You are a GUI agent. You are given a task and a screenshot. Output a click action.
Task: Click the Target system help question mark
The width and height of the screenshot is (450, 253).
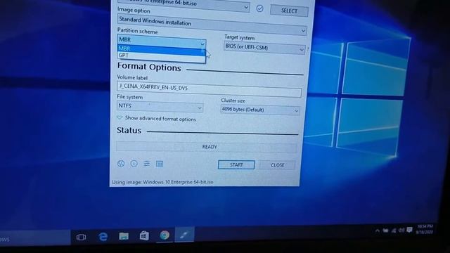click(308, 49)
